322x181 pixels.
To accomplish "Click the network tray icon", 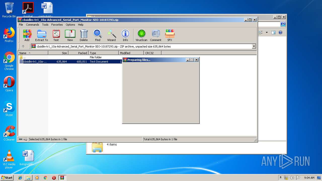I will pos(286,178).
